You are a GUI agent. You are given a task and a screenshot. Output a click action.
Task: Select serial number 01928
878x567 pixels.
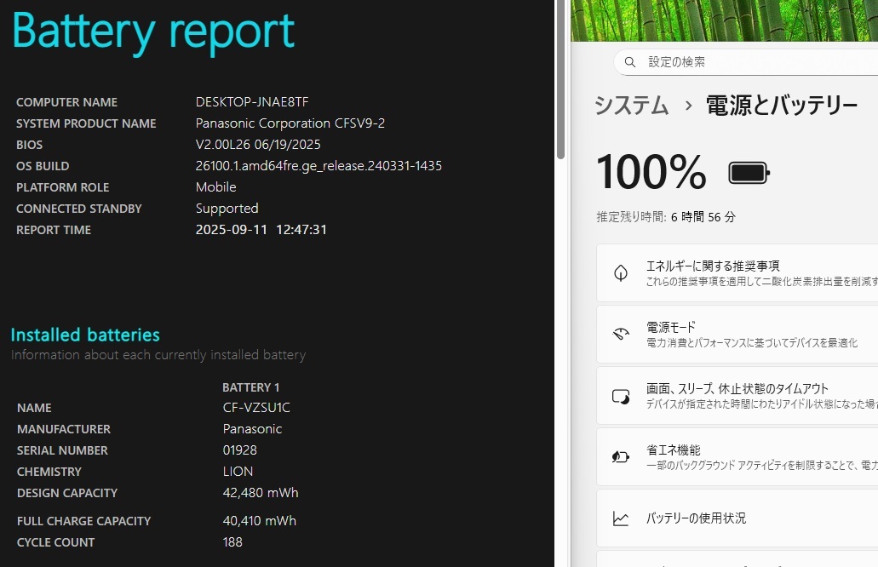click(x=239, y=450)
